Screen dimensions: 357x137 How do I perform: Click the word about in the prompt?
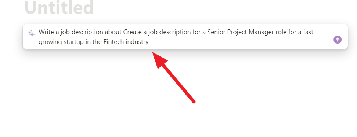tap(113, 32)
